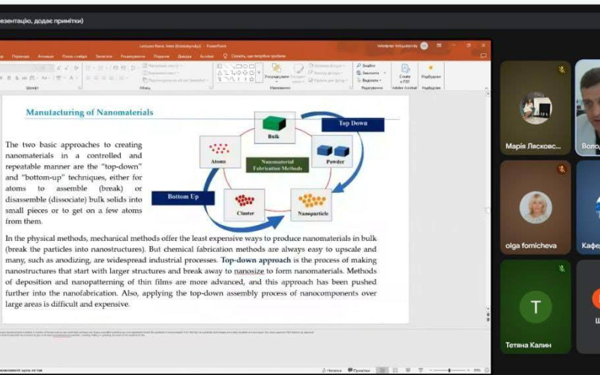Switch to Slide Sorter view
The image size is (600, 375).
pos(395,370)
